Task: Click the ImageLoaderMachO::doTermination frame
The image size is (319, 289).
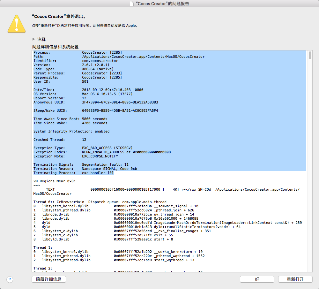Action: (x=168, y=223)
